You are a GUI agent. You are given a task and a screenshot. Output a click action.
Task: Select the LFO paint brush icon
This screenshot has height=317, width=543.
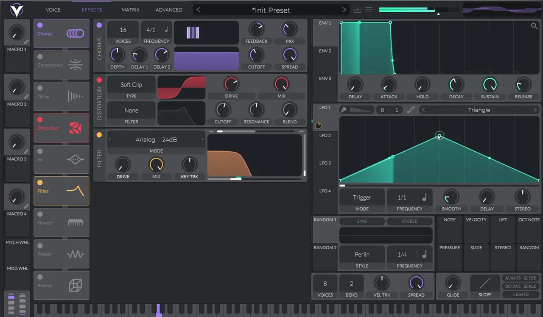coord(344,110)
